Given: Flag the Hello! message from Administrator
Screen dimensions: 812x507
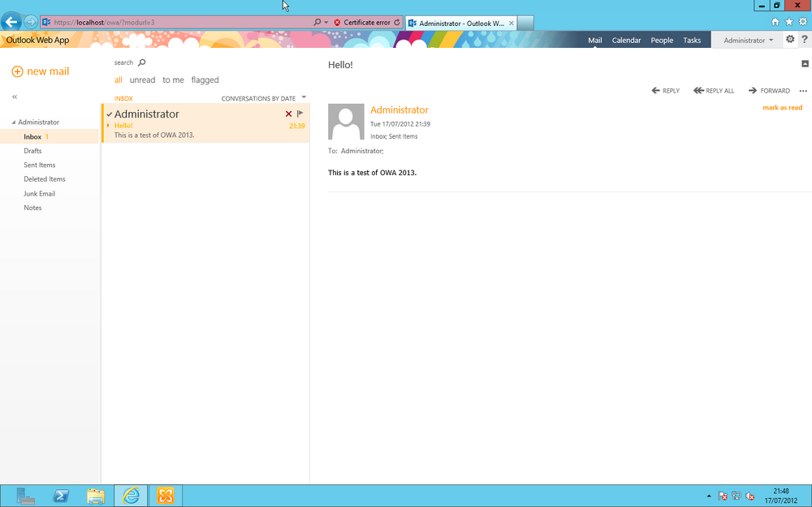Looking at the screenshot, I should (x=300, y=114).
